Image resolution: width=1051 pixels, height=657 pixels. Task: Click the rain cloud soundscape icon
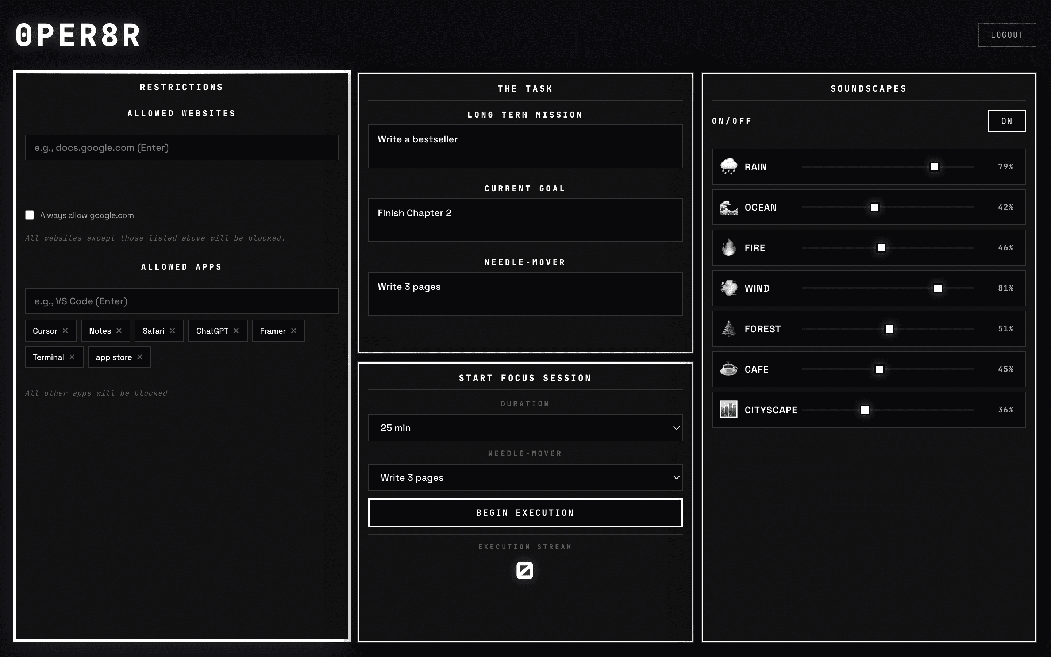coord(728,166)
